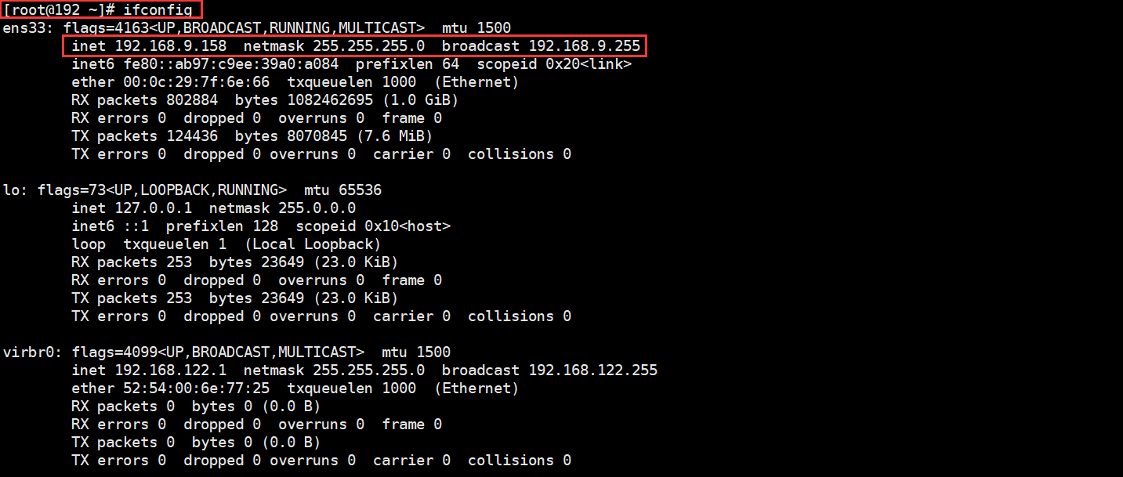This screenshot has width=1123, height=477.
Task: Click loopback address 127.0.0.1
Action: pyautogui.click(x=153, y=208)
